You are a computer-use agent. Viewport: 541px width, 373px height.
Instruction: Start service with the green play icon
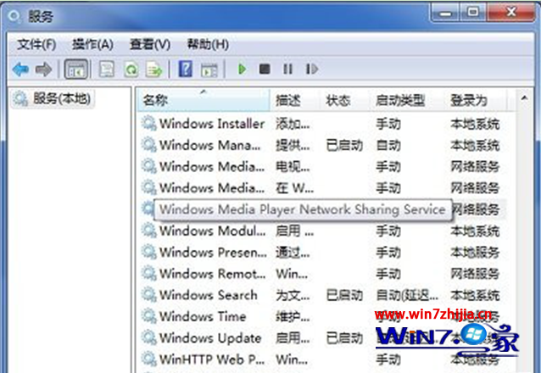(242, 69)
